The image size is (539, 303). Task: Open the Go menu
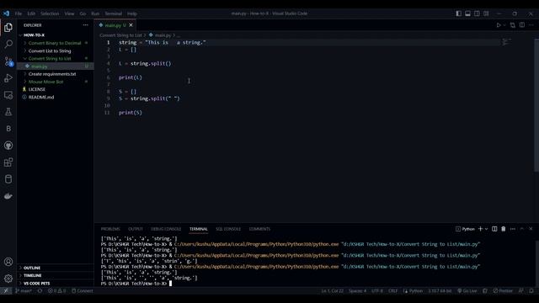pos(83,13)
